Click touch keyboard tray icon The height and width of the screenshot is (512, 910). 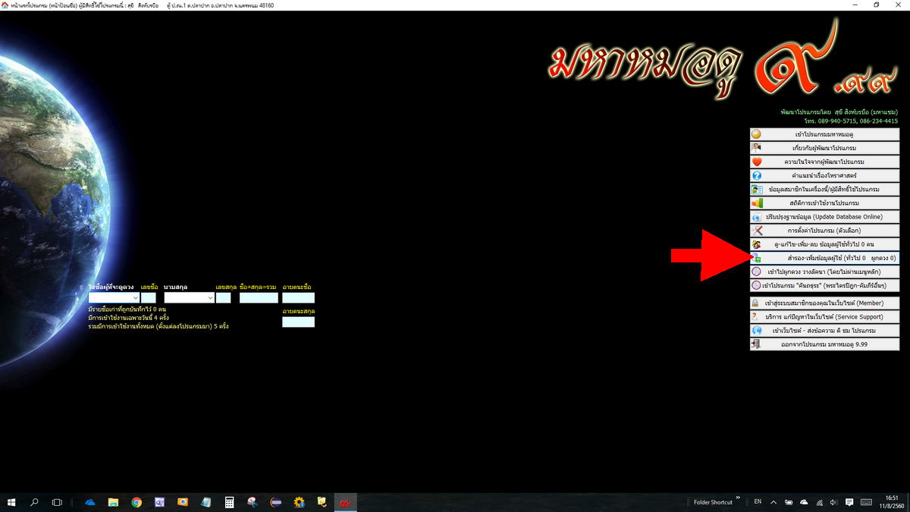(x=866, y=502)
